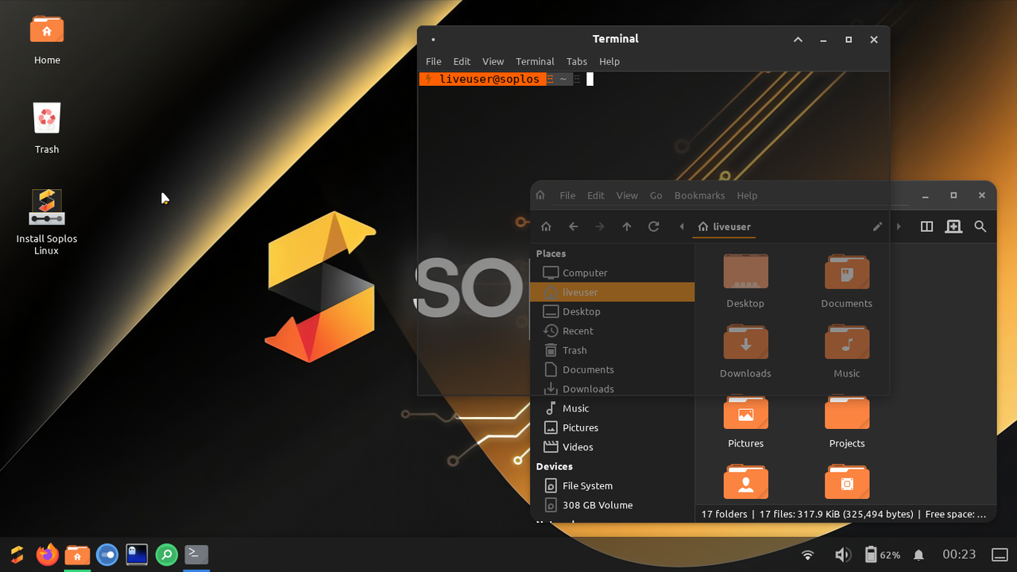Switch to the orange file manager taskbar icon
This screenshot has height=572, width=1017.
click(x=77, y=555)
